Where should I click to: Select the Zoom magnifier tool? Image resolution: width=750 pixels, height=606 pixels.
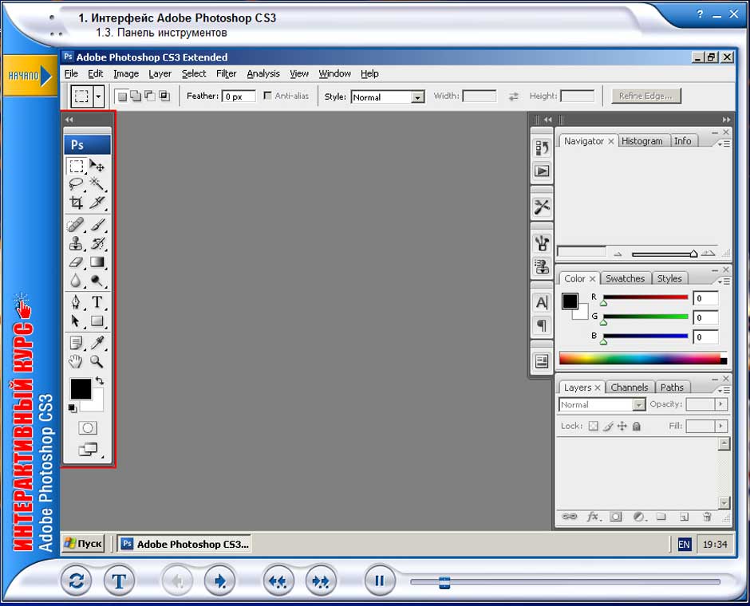pyautogui.click(x=97, y=362)
